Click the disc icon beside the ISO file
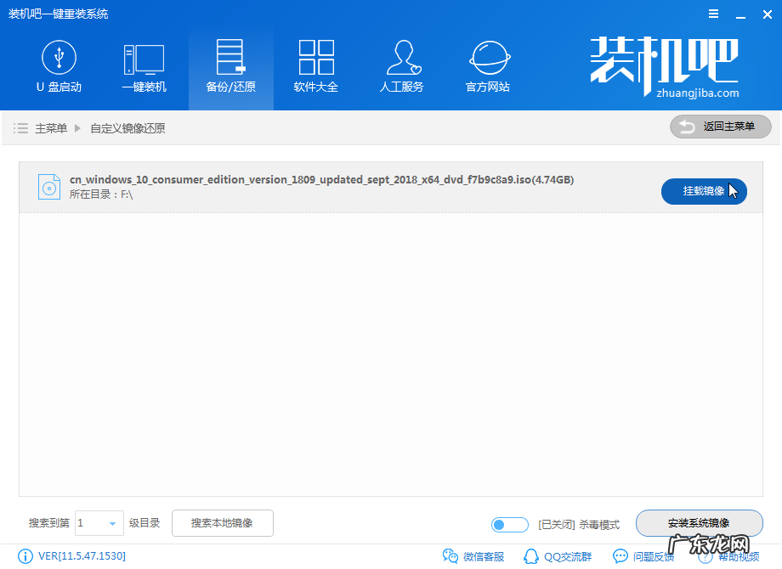Screen dimensions: 782x569 (x=51, y=187)
